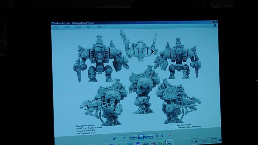Open the Burn menu
258x145 pixels.
tap(88, 27)
